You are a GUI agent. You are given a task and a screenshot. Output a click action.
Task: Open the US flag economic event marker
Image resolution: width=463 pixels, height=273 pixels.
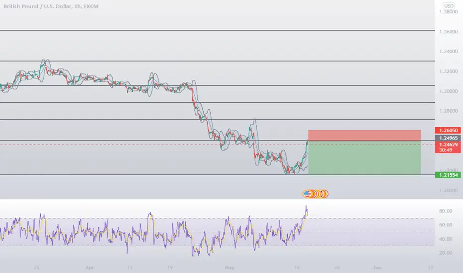308,194
